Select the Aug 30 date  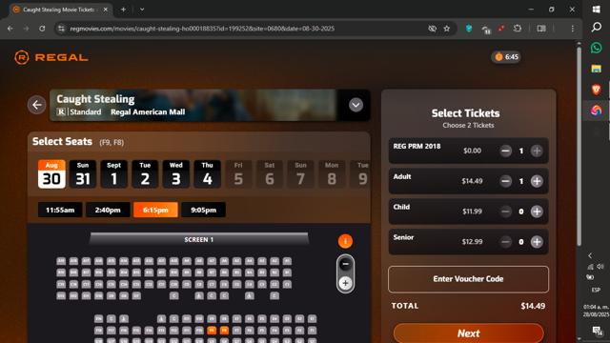[51, 174]
